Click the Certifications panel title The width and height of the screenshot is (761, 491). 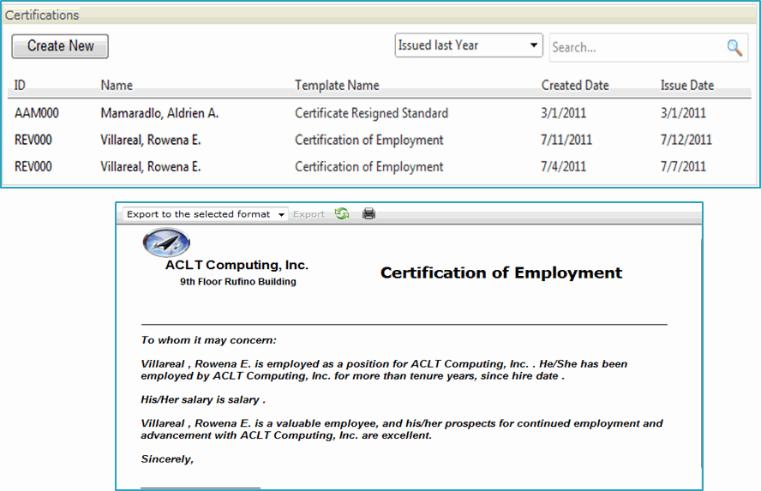click(x=42, y=15)
